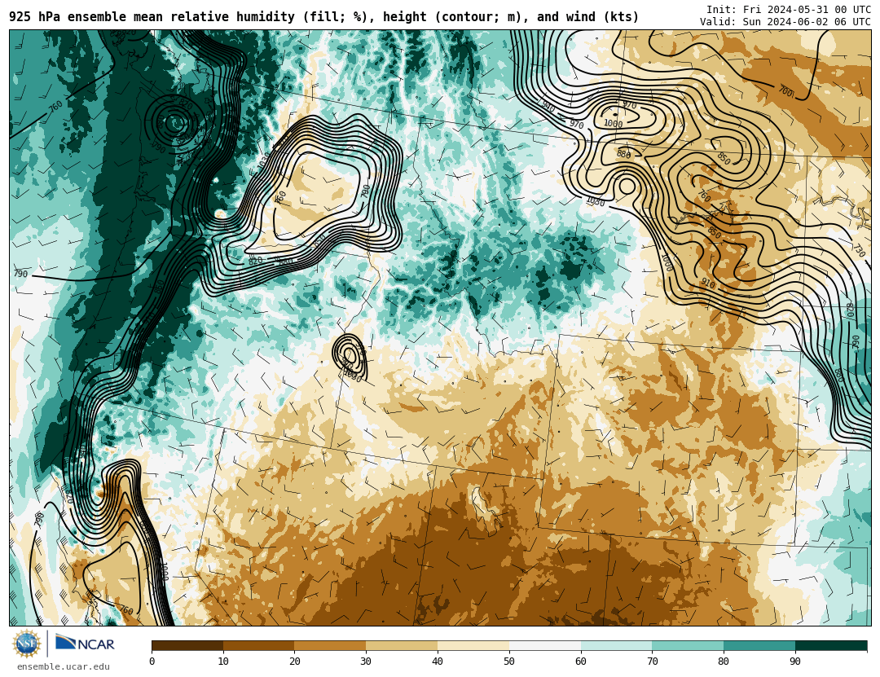The image size is (880, 677).
Task: Click the colorbar tick label 10
Action: (x=223, y=662)
